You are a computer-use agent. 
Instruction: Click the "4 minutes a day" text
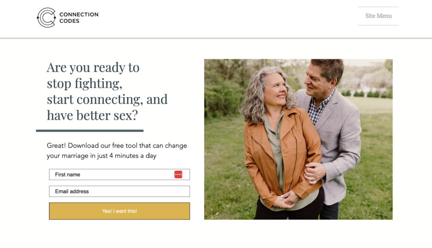pyautogui.click(x=133, y=156)
